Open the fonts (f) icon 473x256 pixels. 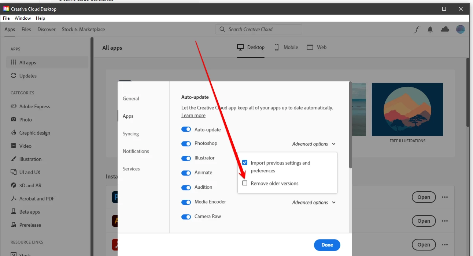click(x=417, y=30)
